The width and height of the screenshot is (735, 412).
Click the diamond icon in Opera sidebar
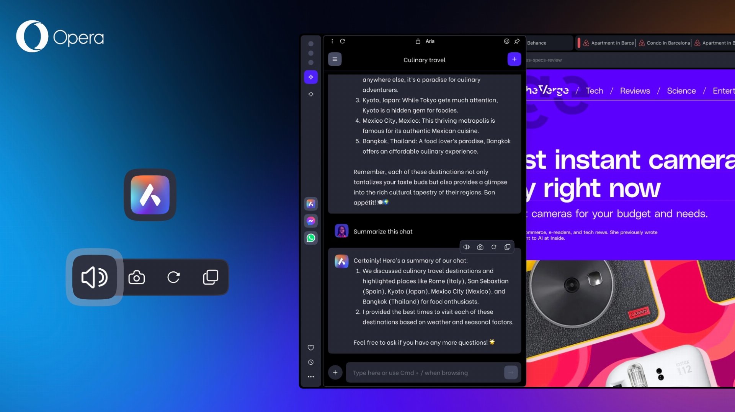311,94
